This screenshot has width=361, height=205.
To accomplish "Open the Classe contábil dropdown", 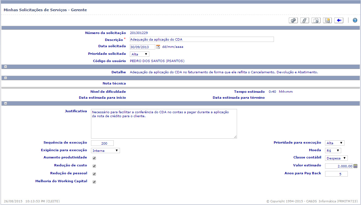I will coord(336,158).
